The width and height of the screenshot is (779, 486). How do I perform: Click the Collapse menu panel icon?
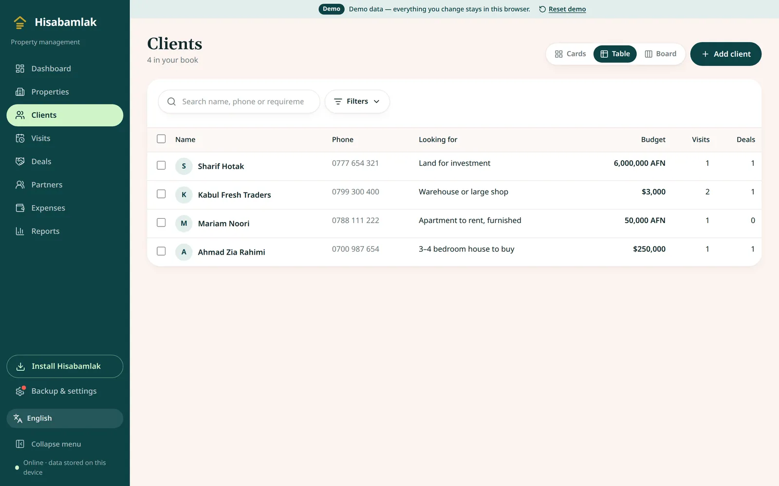(x=20, y=444)
